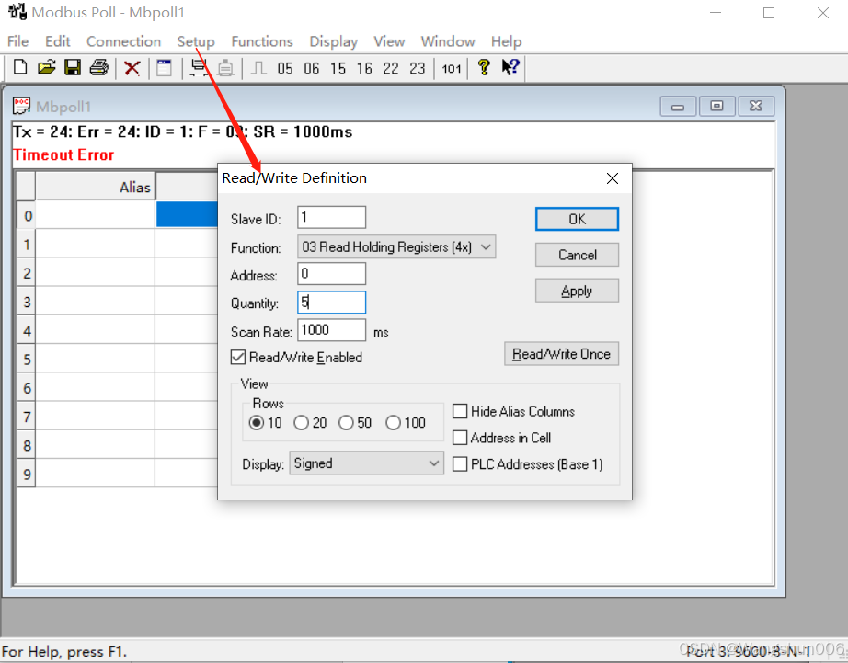Open the window definition toolbar icon
Image resolution: width=848 pixels, height=663 pixels.
pos(164,68)
